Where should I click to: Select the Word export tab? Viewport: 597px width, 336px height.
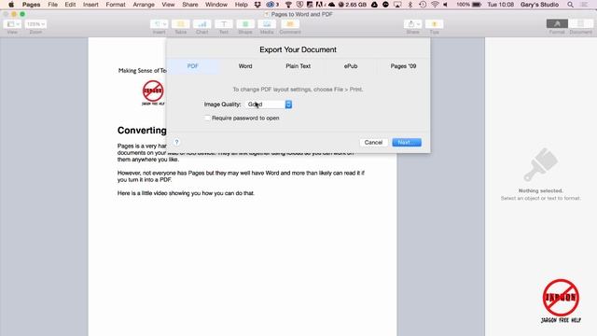point(245,66)
